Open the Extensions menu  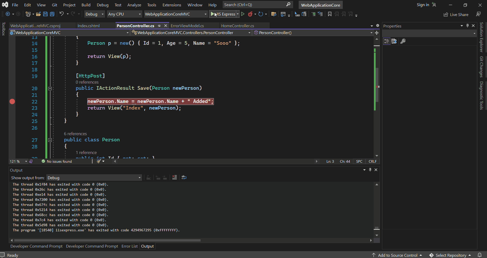tap(172, 5)
